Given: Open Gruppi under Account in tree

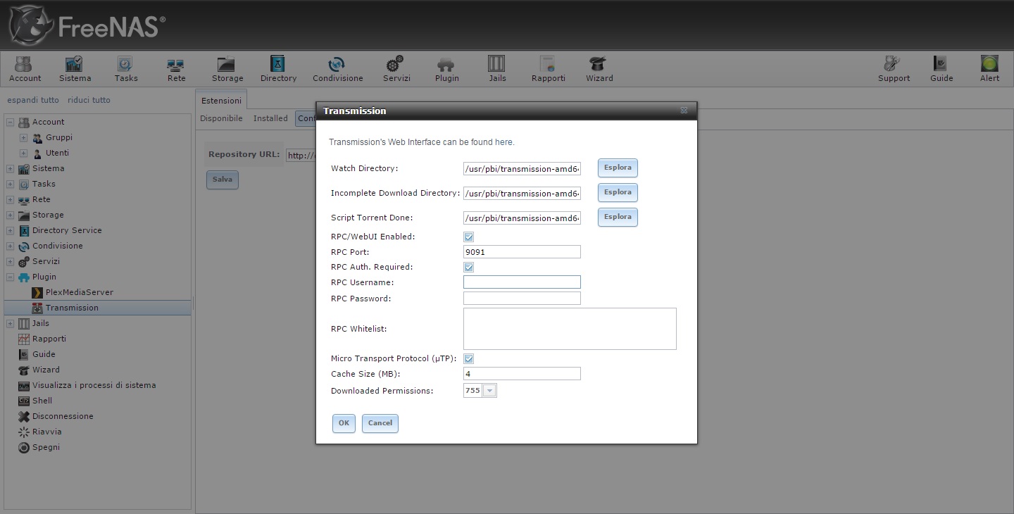Looking at the screenshot, I should [x=59, y=137].
